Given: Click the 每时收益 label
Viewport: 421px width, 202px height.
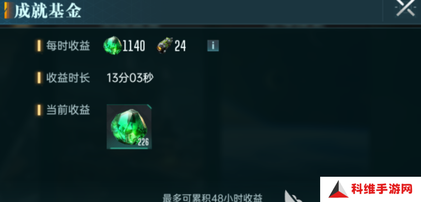Looking at the screenshot, I should (68, 46).
